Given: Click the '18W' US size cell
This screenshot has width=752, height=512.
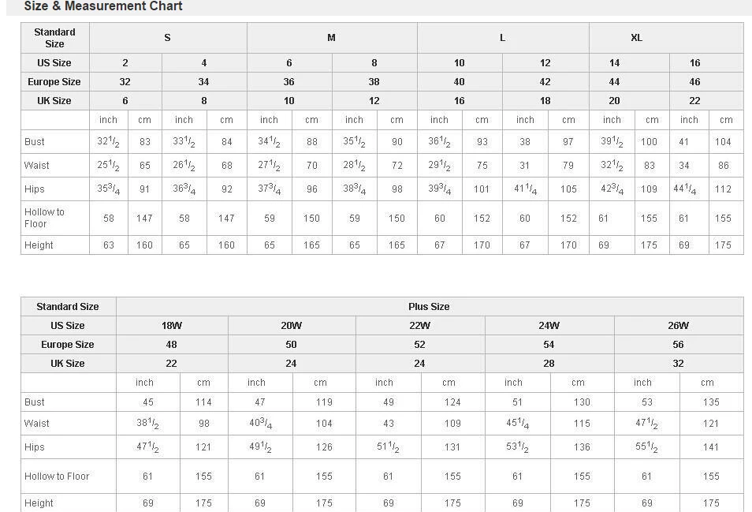Looking at the screenshot, I should coord(171,326).
